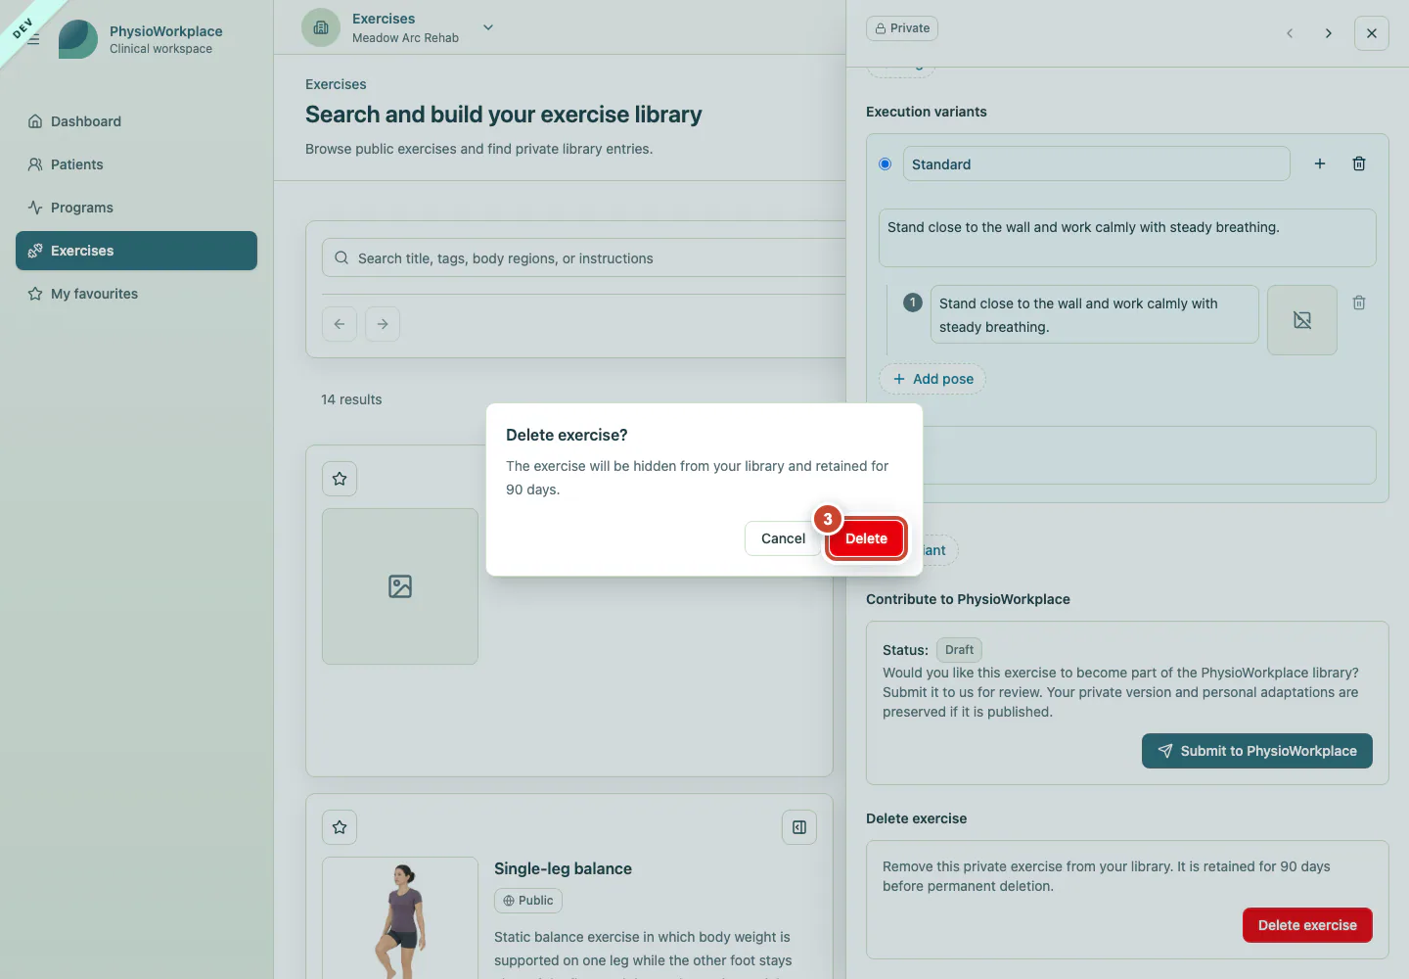Image resolution: width=1409 pixels, height=979 pixels.
Task: Confirm deletion with the red Delete button
Action: [866, 538]
